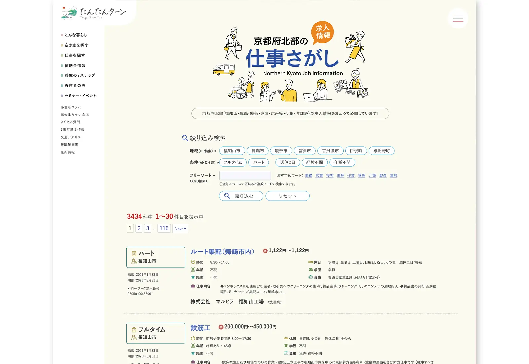529x364 pixels.
Task: Go to results page 2
Action: click(x=139, y=228)
